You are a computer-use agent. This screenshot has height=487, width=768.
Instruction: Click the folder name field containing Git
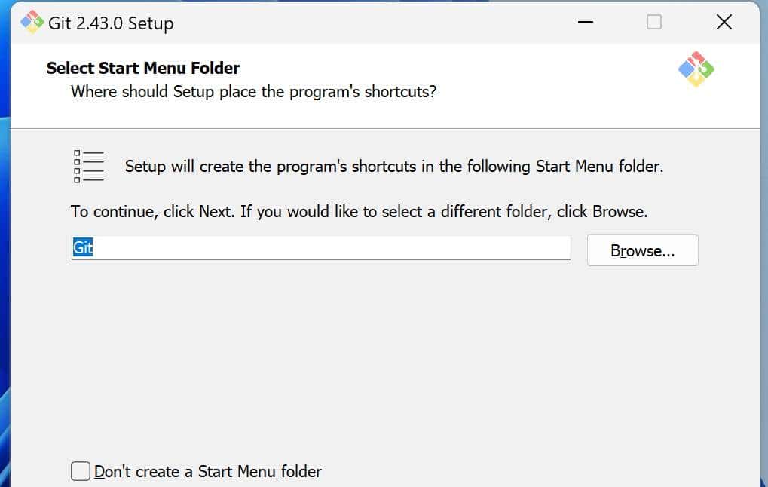click(x=320, y=248)
